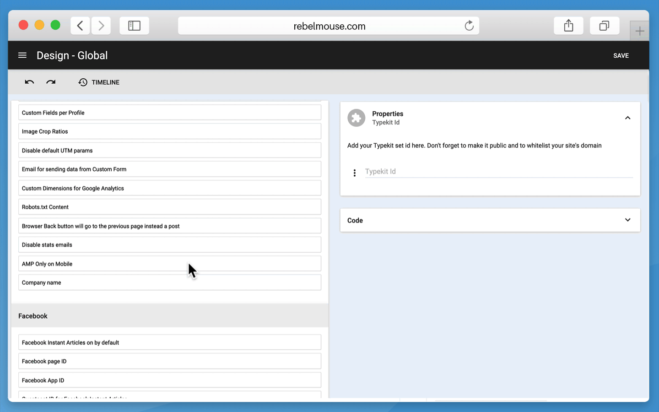The height and width of the screenshot is (412, 659).
Task: Open Facebook page ID setting
Action: (169, 361)
